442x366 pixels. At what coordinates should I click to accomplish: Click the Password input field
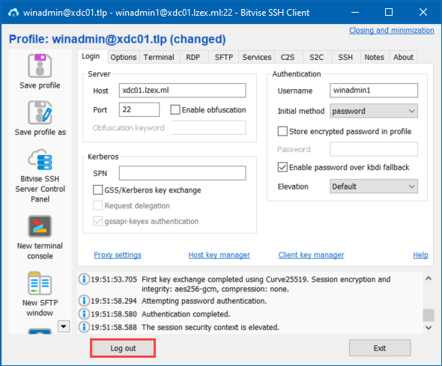click(x=374, y=149)
